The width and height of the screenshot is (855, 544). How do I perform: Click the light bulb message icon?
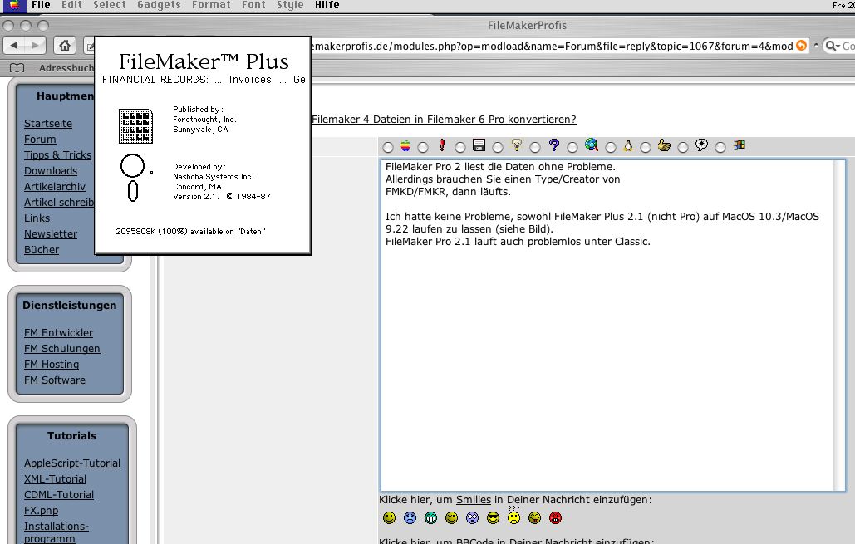[516, 145]
